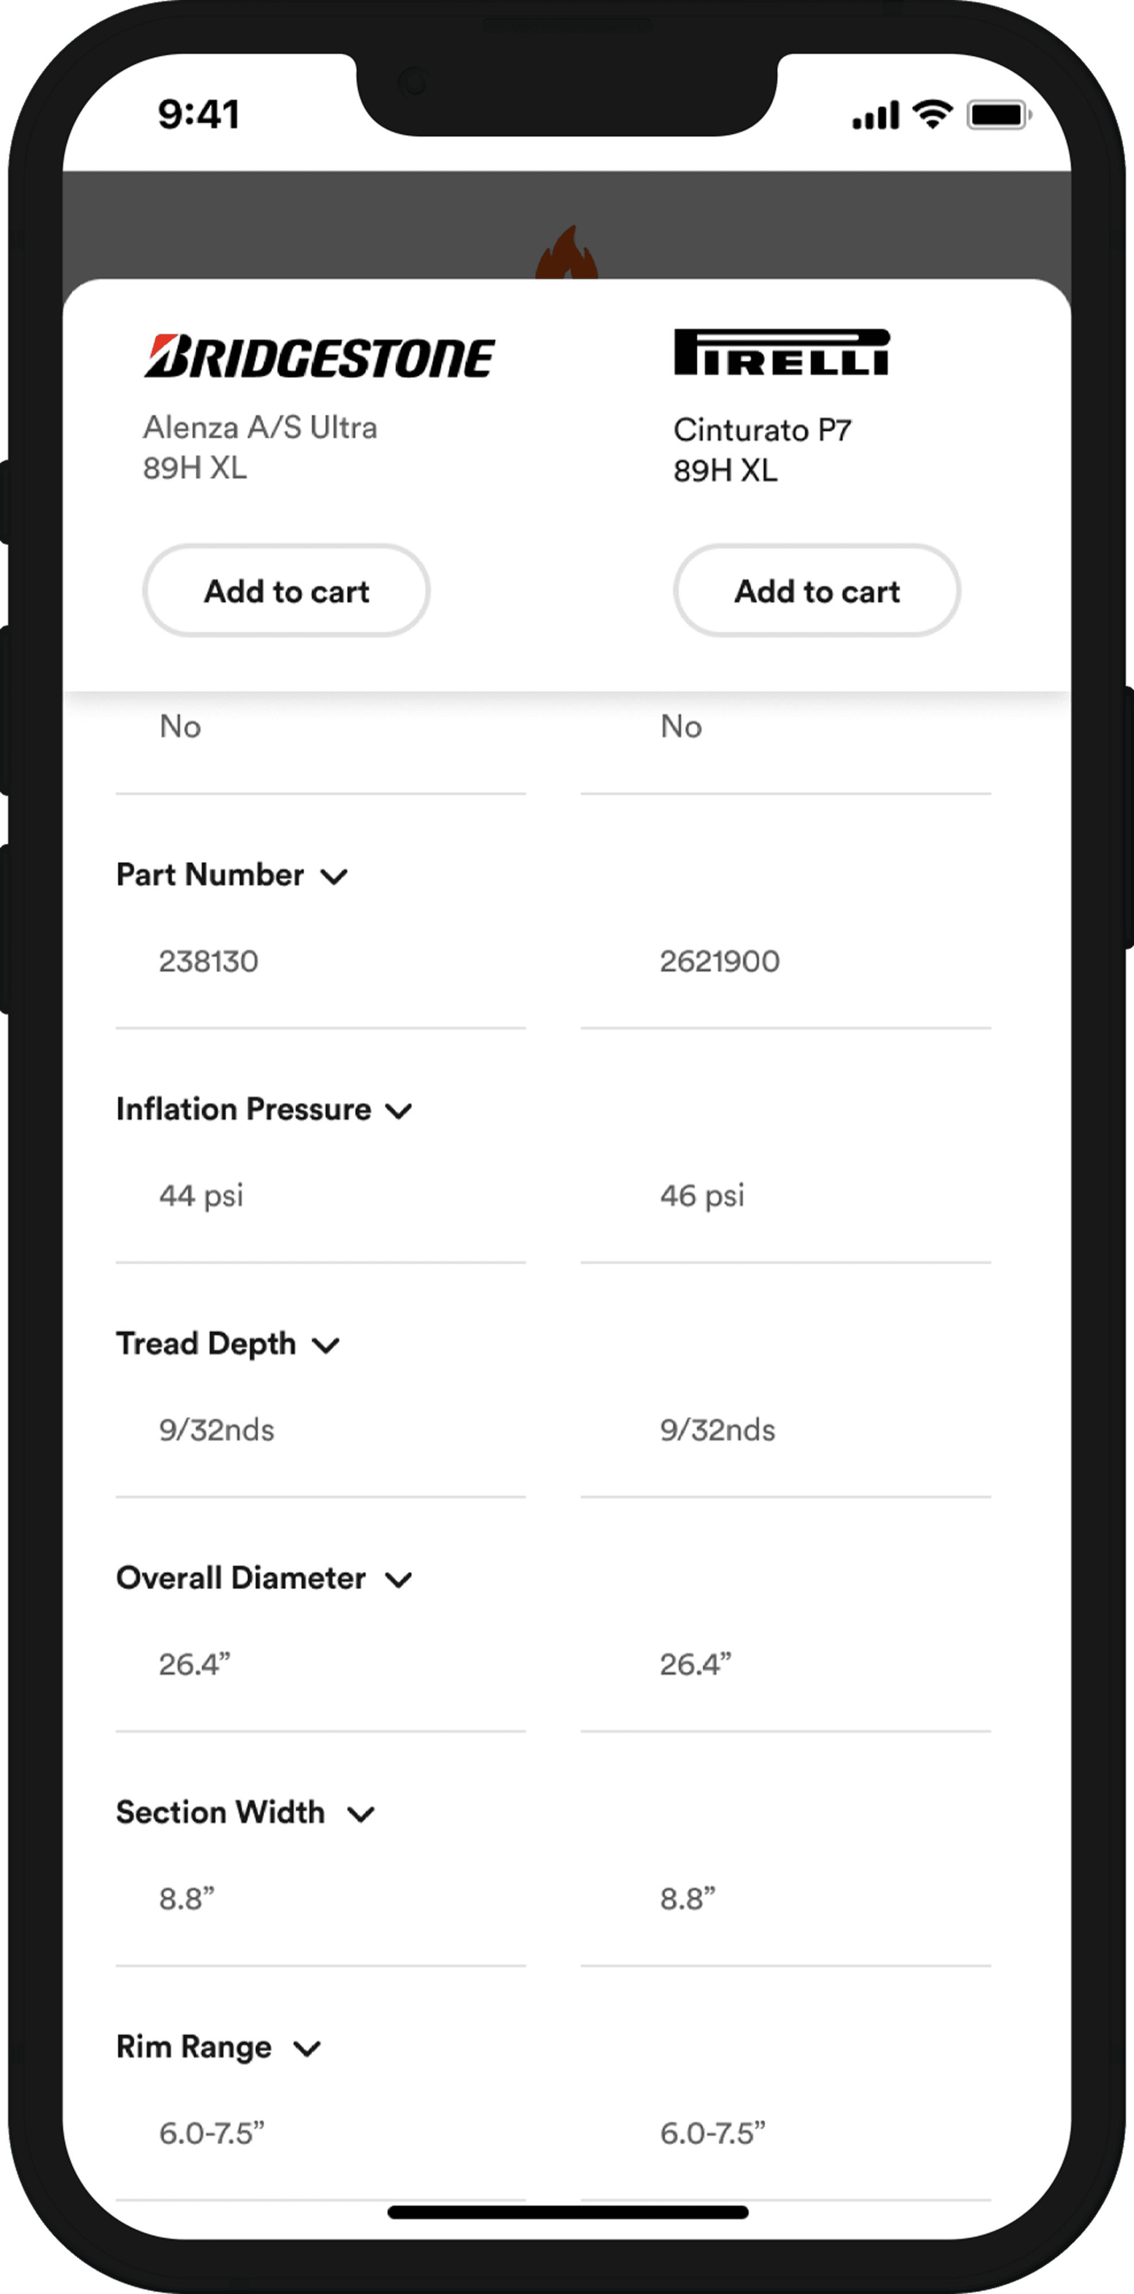Collapse the Inflation Pressure section chevron
Image resolution: width=1134 pixels, height=2294 pixels.
click(x=399, y=1110)
